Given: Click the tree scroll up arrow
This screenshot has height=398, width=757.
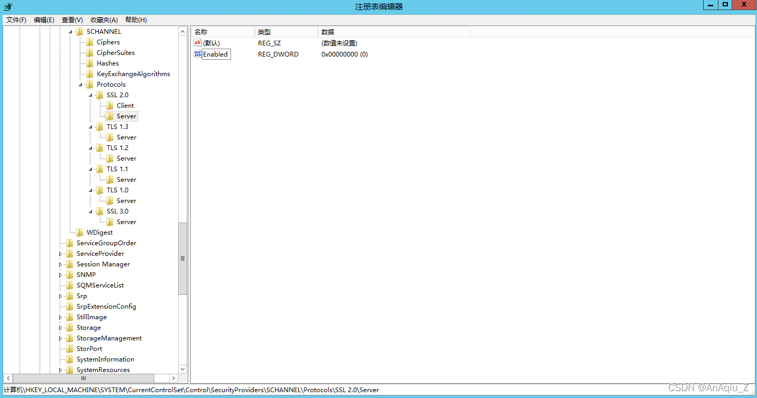Looking at the screenshot, I should click(183, 31).
